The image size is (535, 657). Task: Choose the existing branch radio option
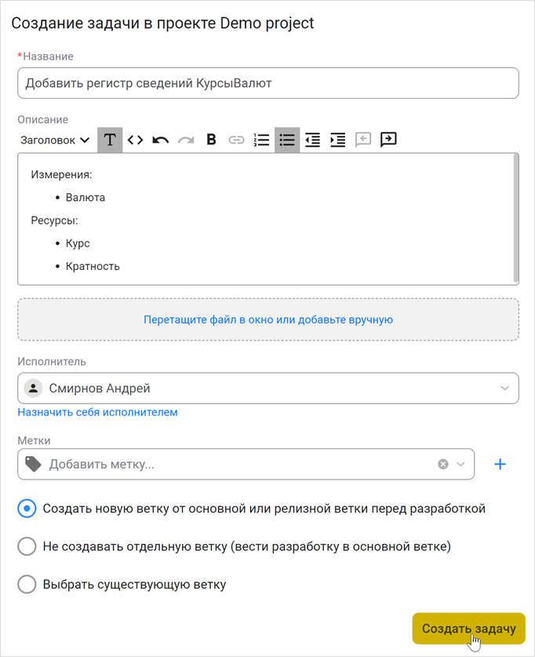(27, 584)
